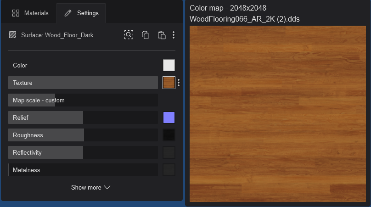Open the surface options three-dot menu
This screenshot has height=207, width=371.
(x=173, y=35)
